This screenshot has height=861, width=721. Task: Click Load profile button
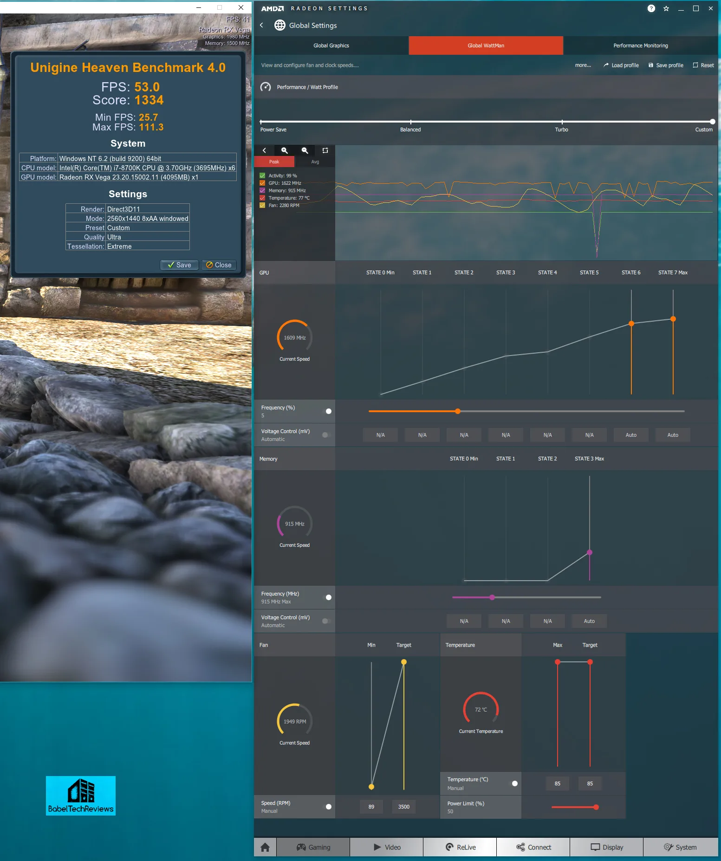(621, 65)
